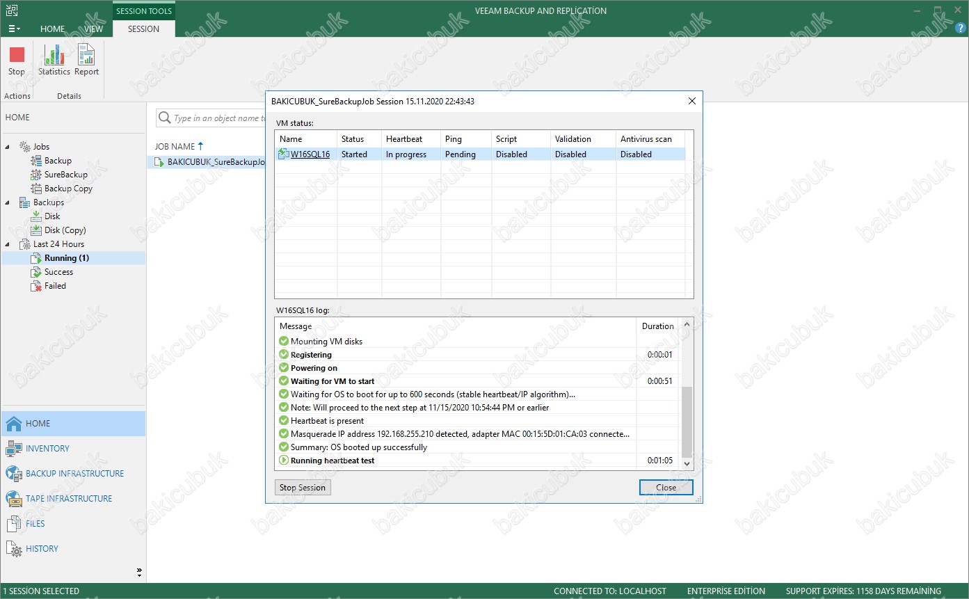Open Report from the ribbon
This screenshot has height=599, width=969.
(x=86, y=61)
